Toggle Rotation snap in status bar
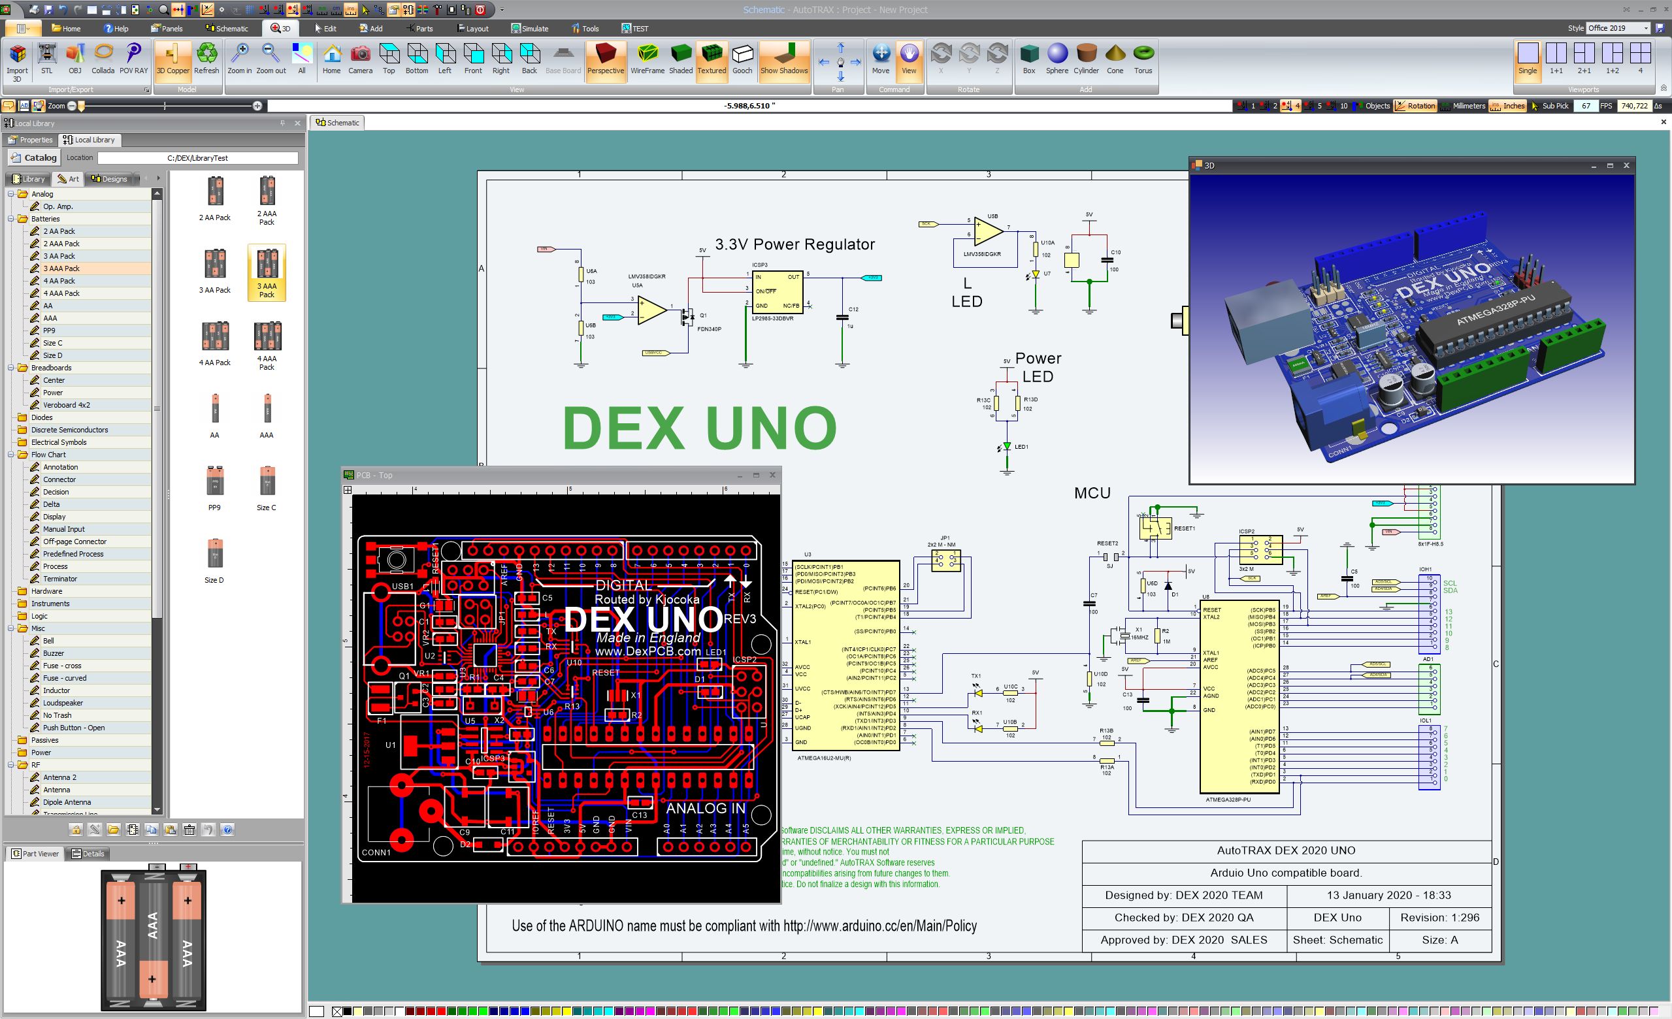1672x1019 pixels. click(x=1415, y=106)
